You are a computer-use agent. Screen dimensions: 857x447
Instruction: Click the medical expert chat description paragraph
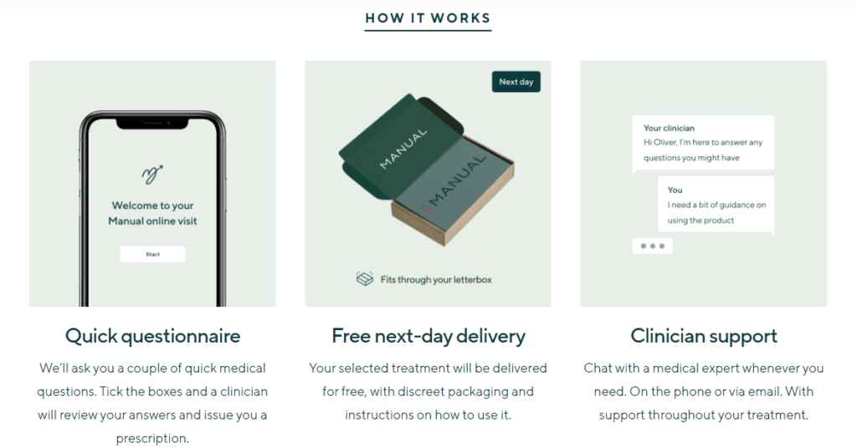[x=703, y=391]
